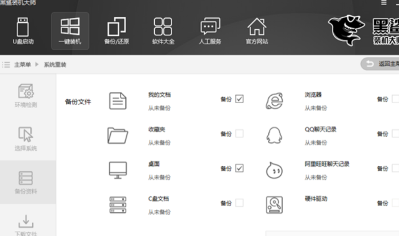This screenshot has height=236, width=399.
Task: Click the 阿里旺旺 icon
Action: (274, 170)
